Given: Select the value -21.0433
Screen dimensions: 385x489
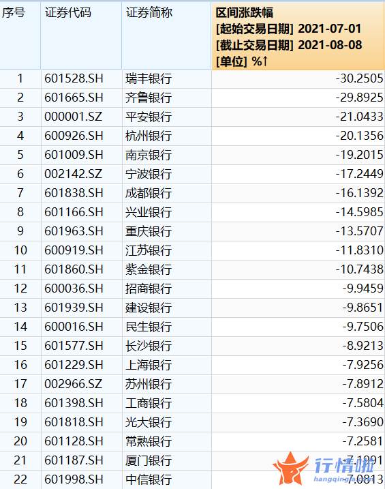Looking at the screenshot, I should pyautogui.click(x=360, y=117).
